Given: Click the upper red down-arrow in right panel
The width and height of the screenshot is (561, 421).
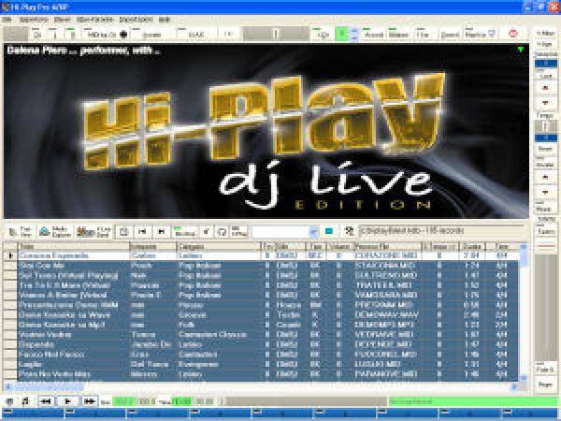Looking at the screenshot, I should click(546, 103).
